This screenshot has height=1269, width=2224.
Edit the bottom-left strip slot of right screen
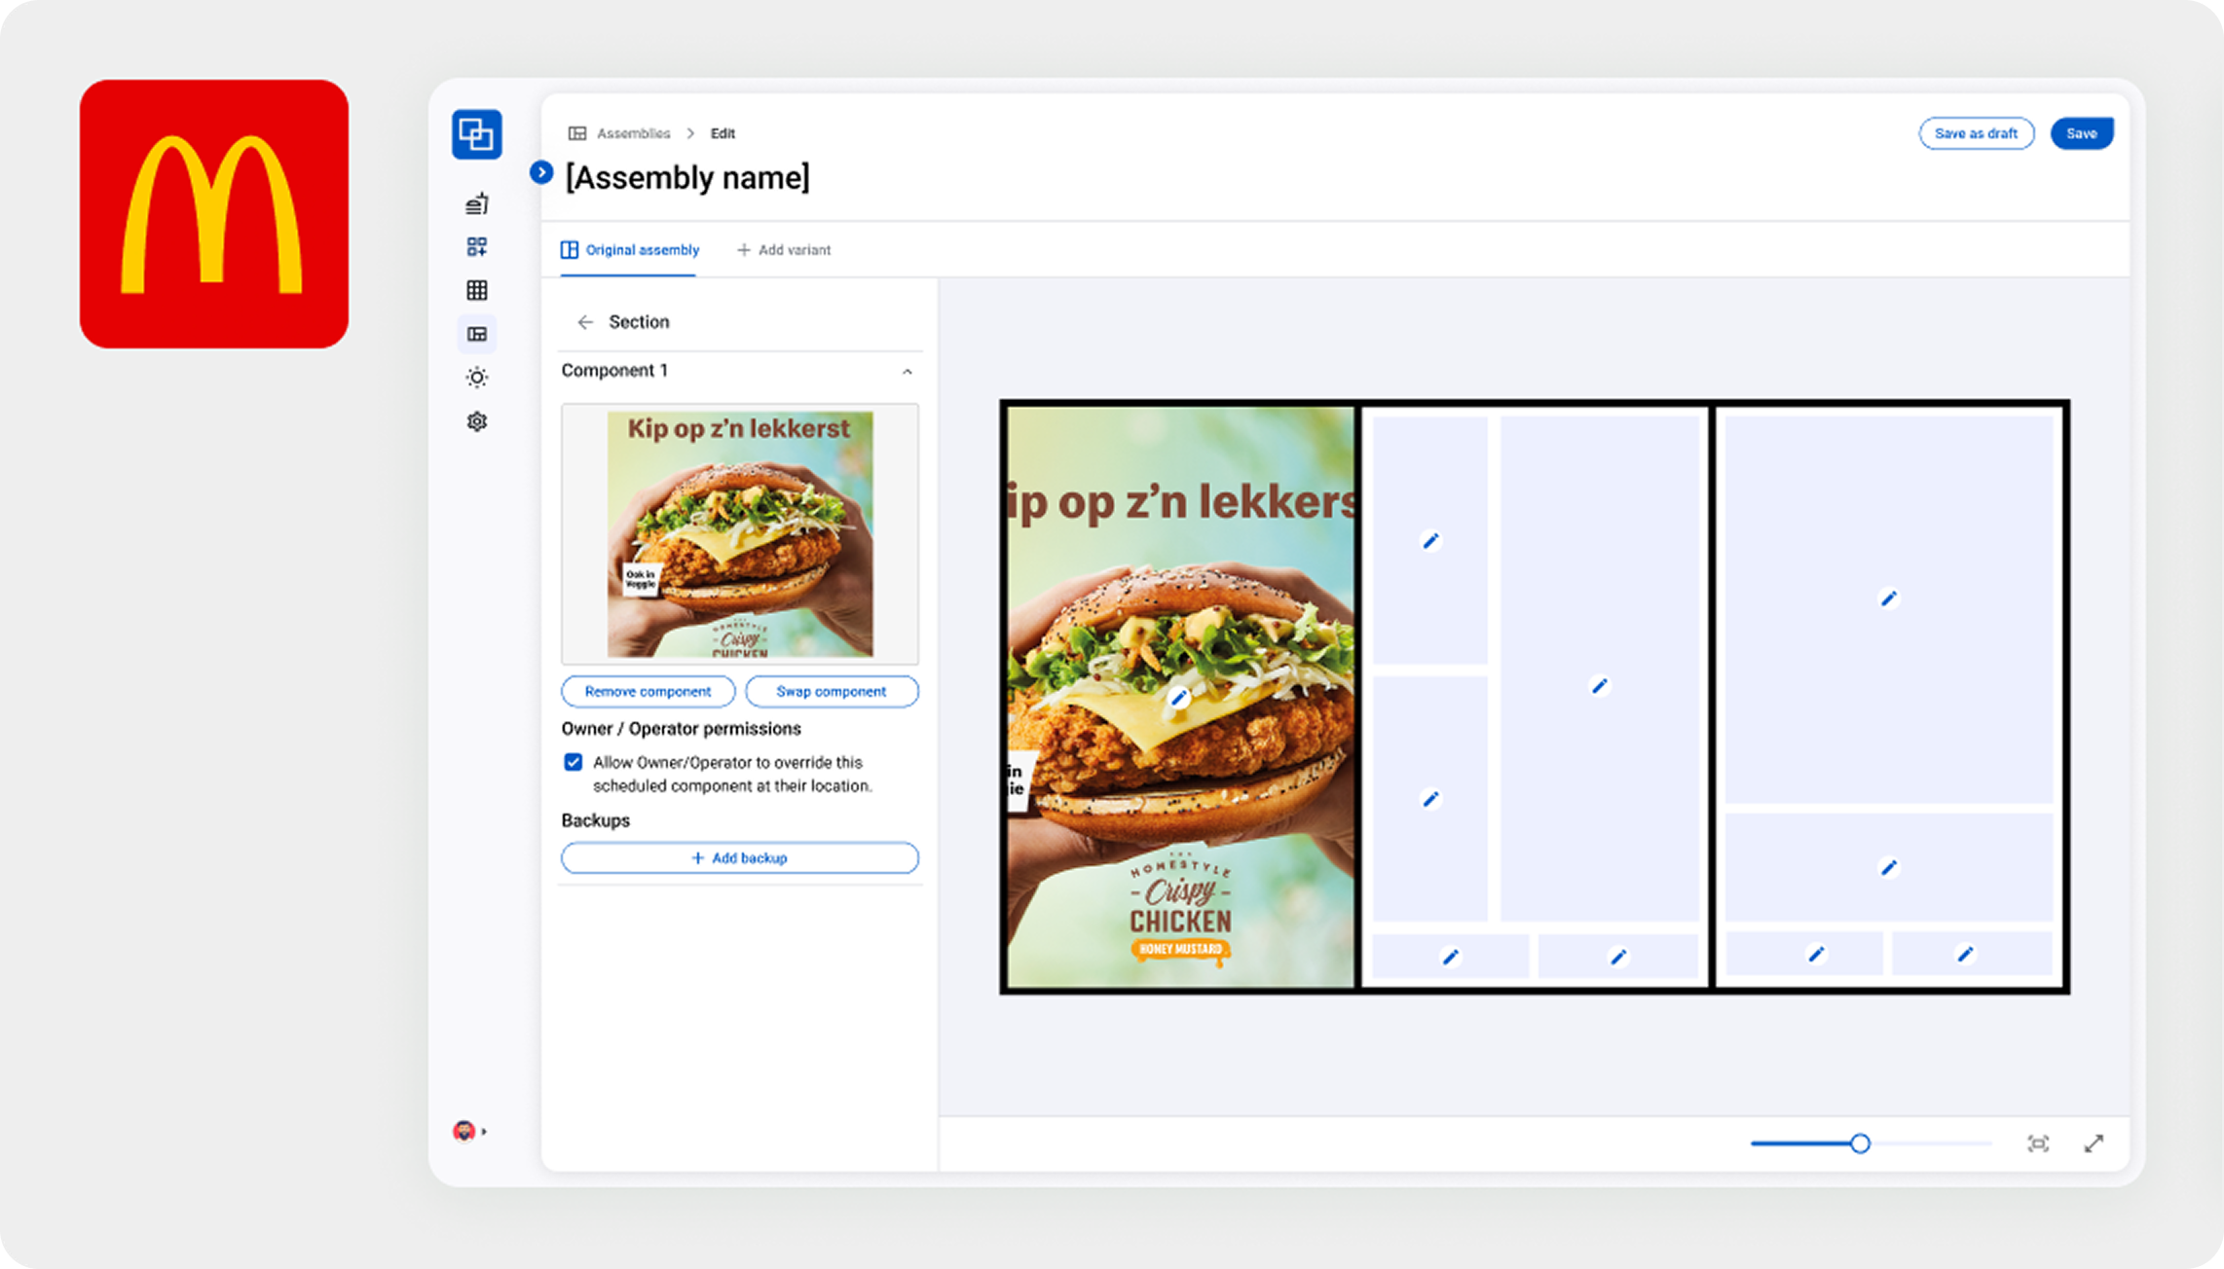[1815, 955]
